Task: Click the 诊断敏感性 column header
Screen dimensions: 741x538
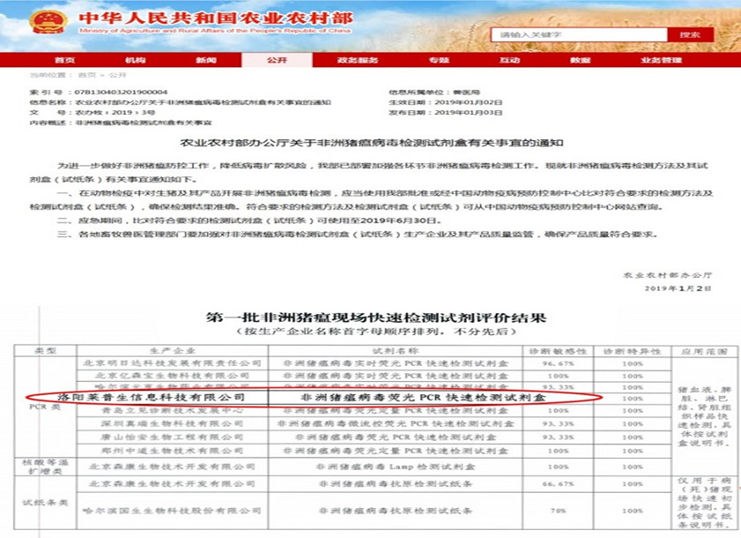Action: click(558, 351)
